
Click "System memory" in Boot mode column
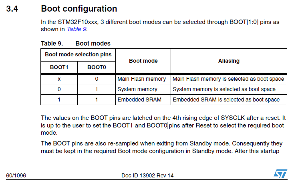tap(137, 89)
